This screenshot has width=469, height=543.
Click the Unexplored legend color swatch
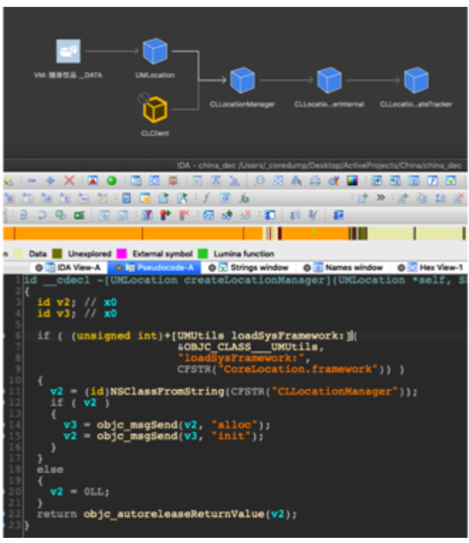tap(57, 253)
